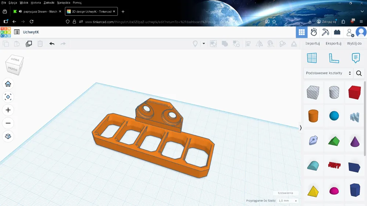Click the Redo arrow icon
Viewport: 367px width, 206px height.
(63, 44)
